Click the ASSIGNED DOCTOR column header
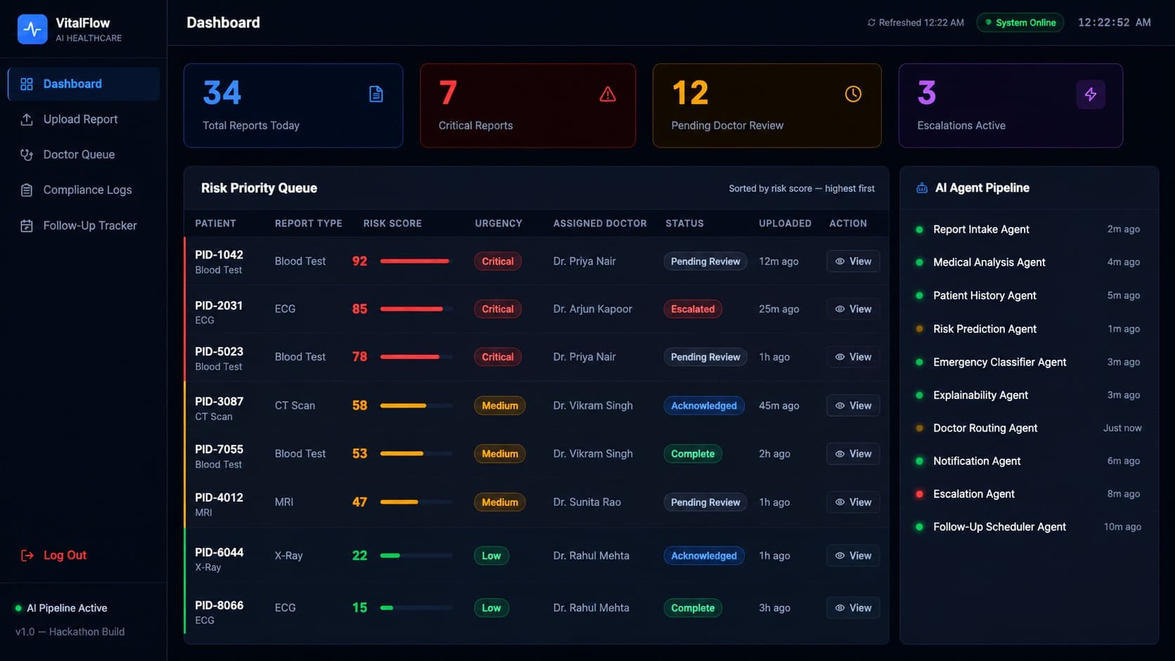The height and width of the screenshot is (661, 1175). tap(599, 223)
